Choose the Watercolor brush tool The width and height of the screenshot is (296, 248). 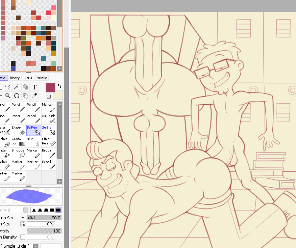pyautogui.click(x=5, y=130)
